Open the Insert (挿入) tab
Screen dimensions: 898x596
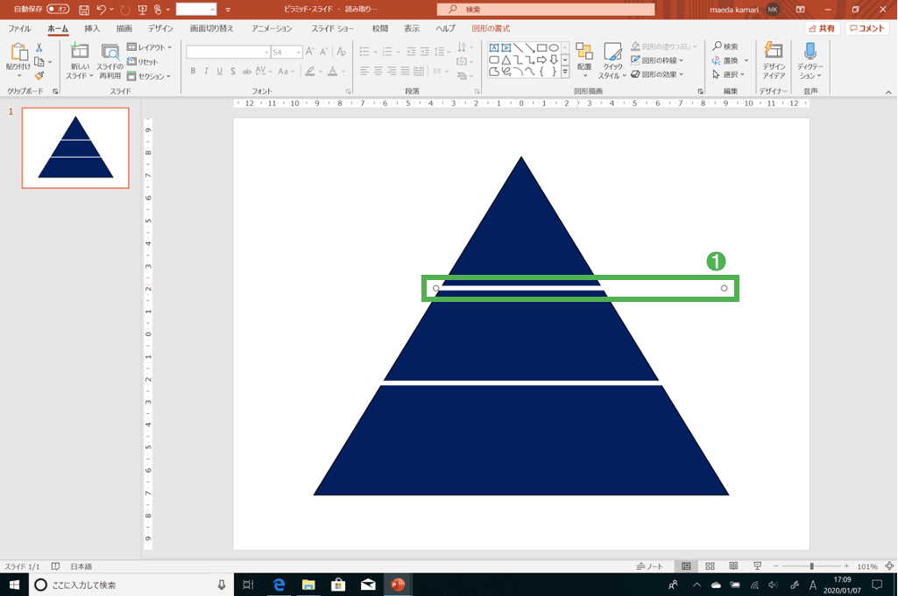pos(92,29)
